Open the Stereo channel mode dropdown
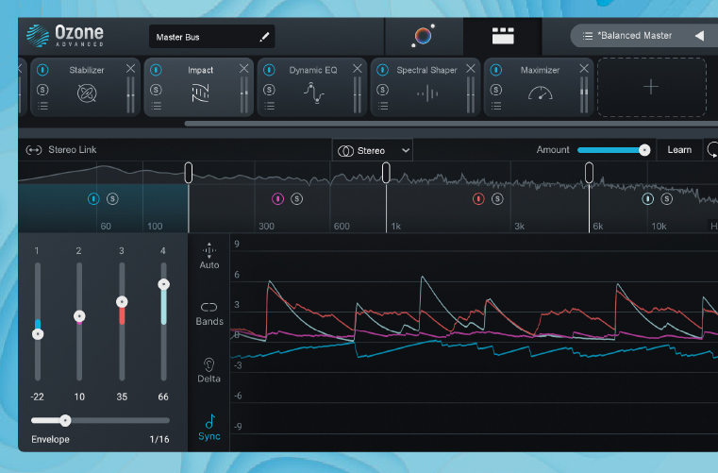Screen dimensions: 718x473 tap(373, 150)
